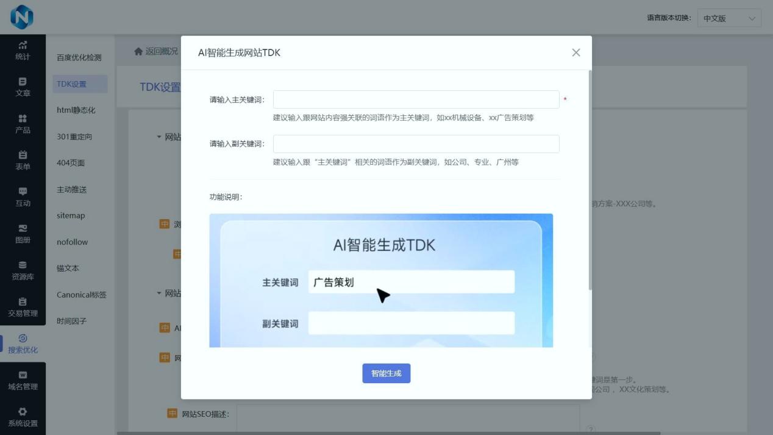
Task: Open the 中文版 language version dropdown
Action: click(x=728, y=18)
